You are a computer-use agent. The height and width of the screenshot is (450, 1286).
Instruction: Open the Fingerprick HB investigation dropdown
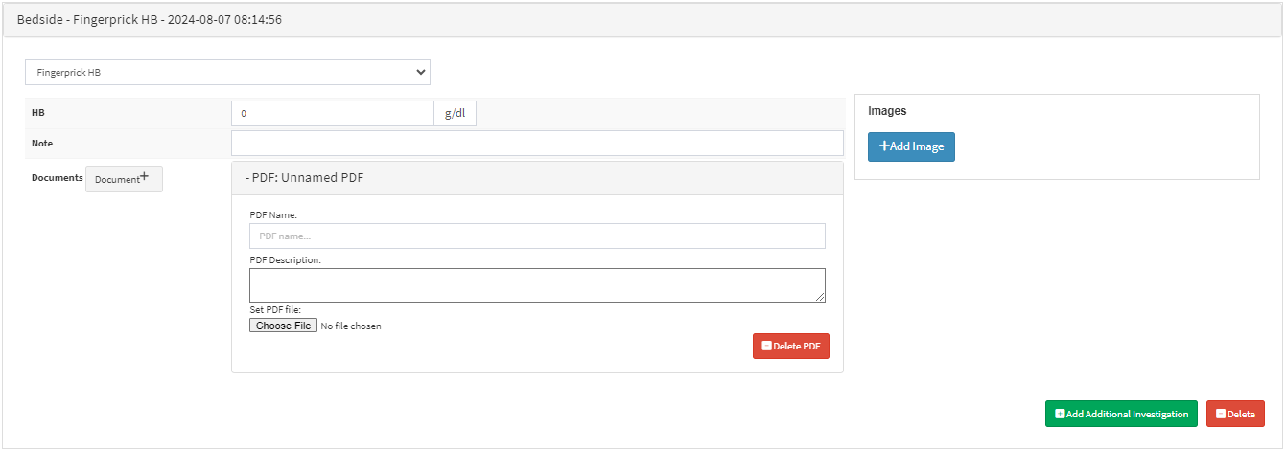point(227,72)
